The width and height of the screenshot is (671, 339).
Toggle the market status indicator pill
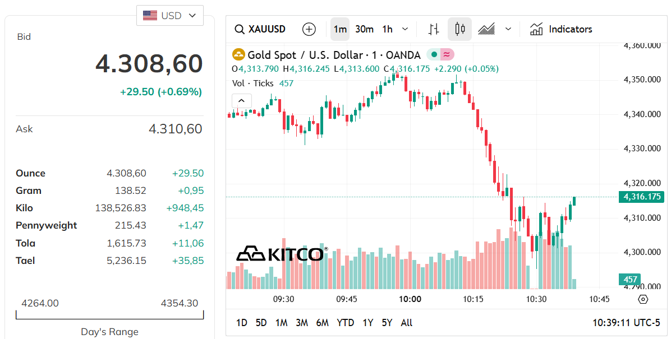pyautogui.click(x=440, y=55)
